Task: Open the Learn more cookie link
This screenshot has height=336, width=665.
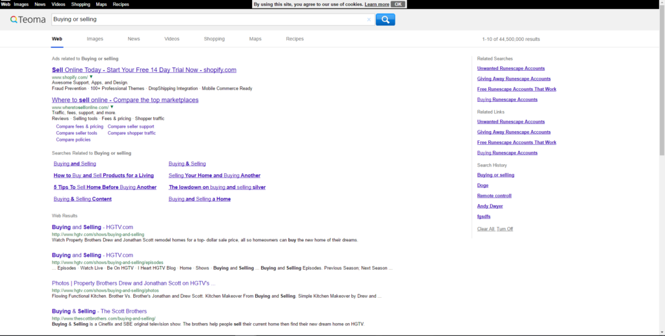Action: tap(377, 5)
